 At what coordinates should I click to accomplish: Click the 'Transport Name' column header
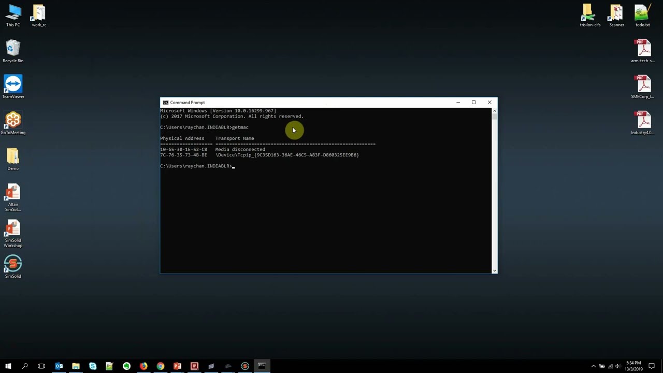[235, 138]
